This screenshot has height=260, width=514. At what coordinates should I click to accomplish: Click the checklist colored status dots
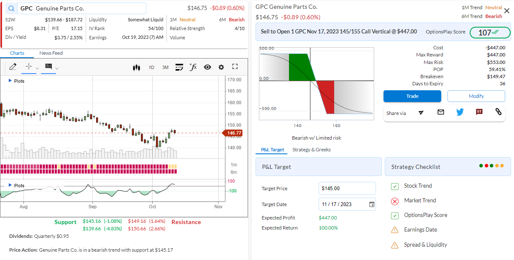[491, 166]
